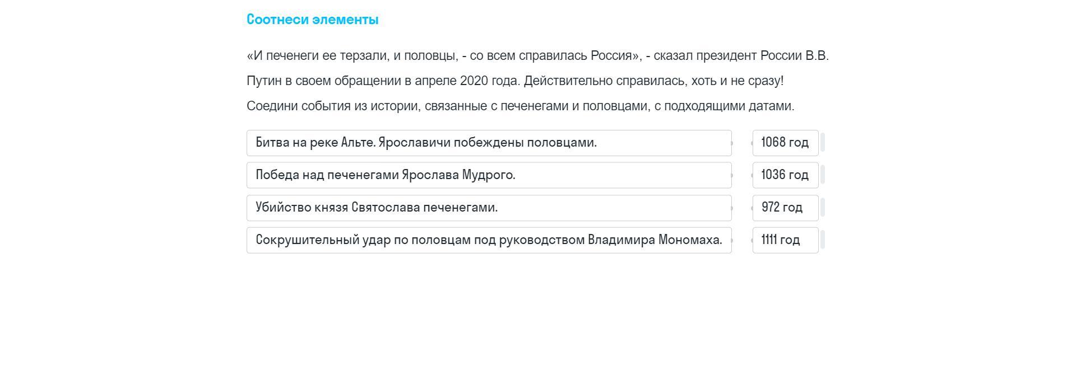This screenshot has height=389, width=1076.
Task: Choose the '1036 год' date box
Action: point(785,175)
